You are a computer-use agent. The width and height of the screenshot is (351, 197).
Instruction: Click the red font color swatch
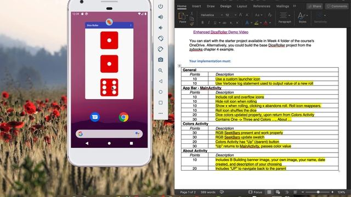[266, 23]
